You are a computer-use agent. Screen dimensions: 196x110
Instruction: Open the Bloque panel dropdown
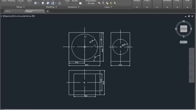(x=137, y=7)
